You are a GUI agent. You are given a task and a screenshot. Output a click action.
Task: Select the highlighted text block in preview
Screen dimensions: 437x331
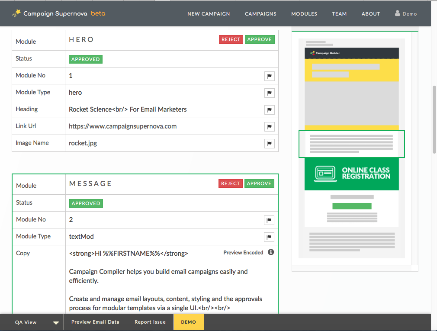tap(351, 144)
